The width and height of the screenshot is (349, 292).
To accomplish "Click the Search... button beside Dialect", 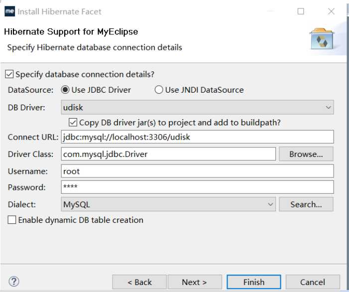I will coord(306,204).
